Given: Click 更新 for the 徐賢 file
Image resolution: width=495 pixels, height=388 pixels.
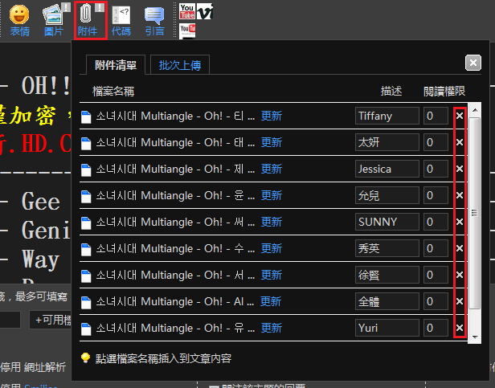Looking at the screenshot, I should [272, 275].
